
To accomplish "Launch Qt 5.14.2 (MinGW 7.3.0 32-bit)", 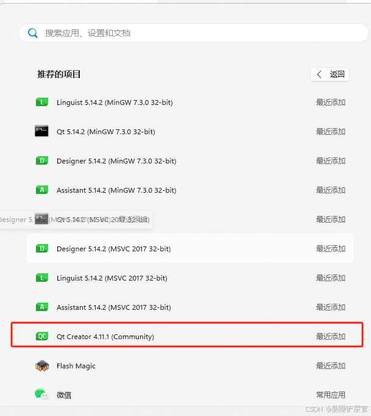I will coord(190,132).
